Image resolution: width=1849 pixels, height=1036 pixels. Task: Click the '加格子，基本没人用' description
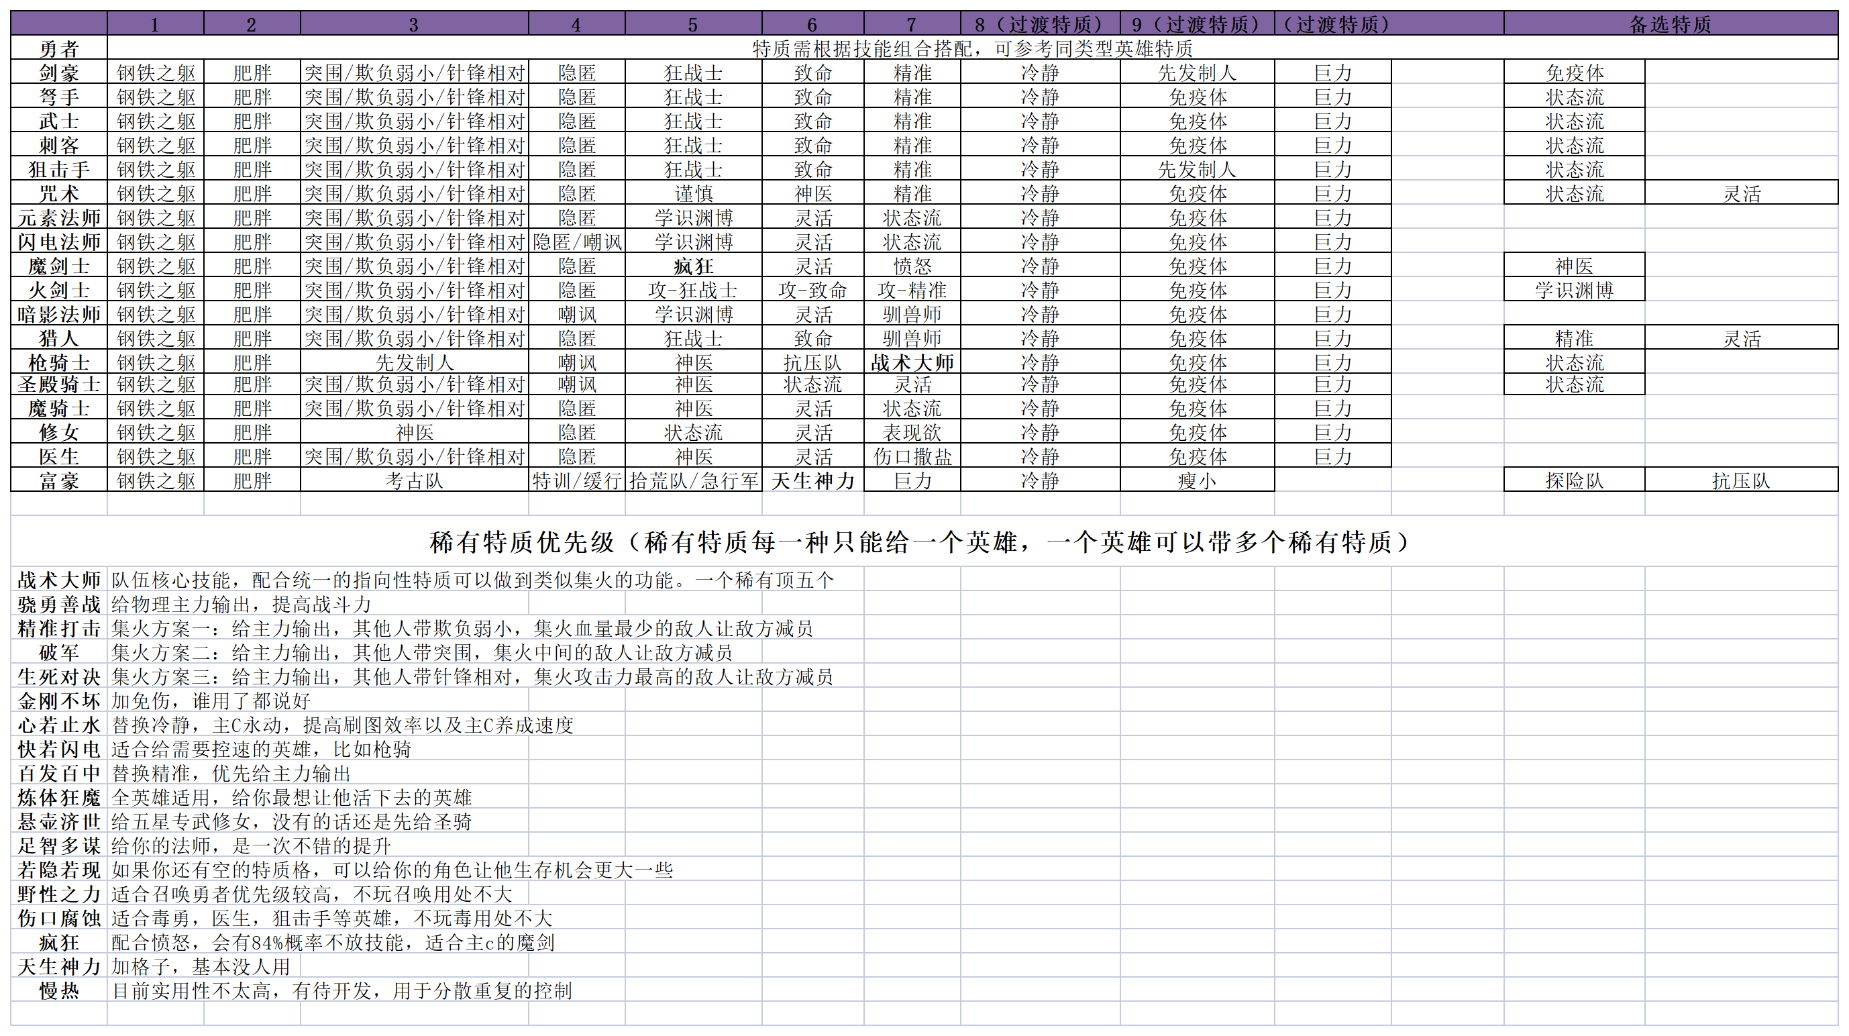point(200,966)
